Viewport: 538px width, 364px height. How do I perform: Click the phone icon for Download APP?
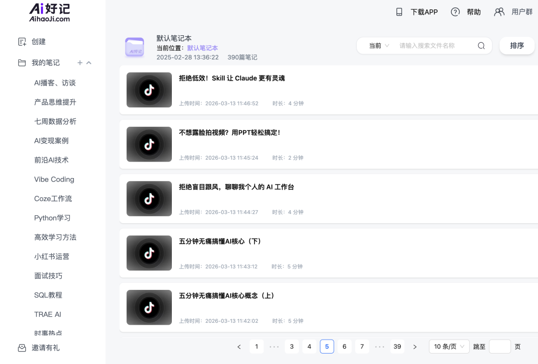399,12
